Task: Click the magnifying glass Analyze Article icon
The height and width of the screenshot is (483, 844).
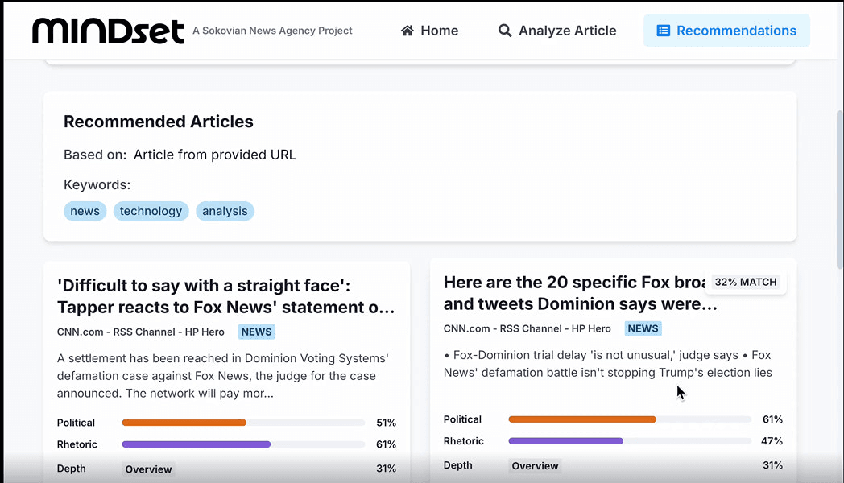Action: (x=505, y=31)
